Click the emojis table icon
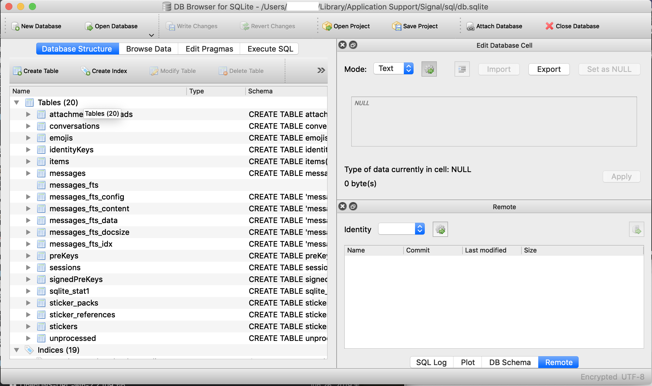The image size is (652, 386). [41, 138]
